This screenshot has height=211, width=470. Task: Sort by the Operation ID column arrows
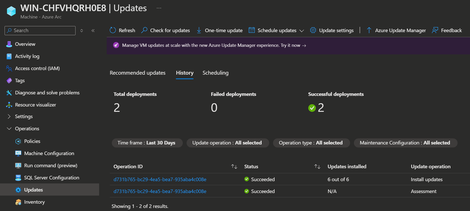tap(234, 166)
